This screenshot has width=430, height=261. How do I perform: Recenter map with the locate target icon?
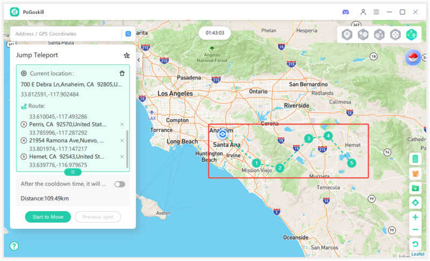tap(415, 203)
